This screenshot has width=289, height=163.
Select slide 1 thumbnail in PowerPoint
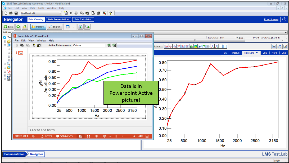[x=21, y=53]
